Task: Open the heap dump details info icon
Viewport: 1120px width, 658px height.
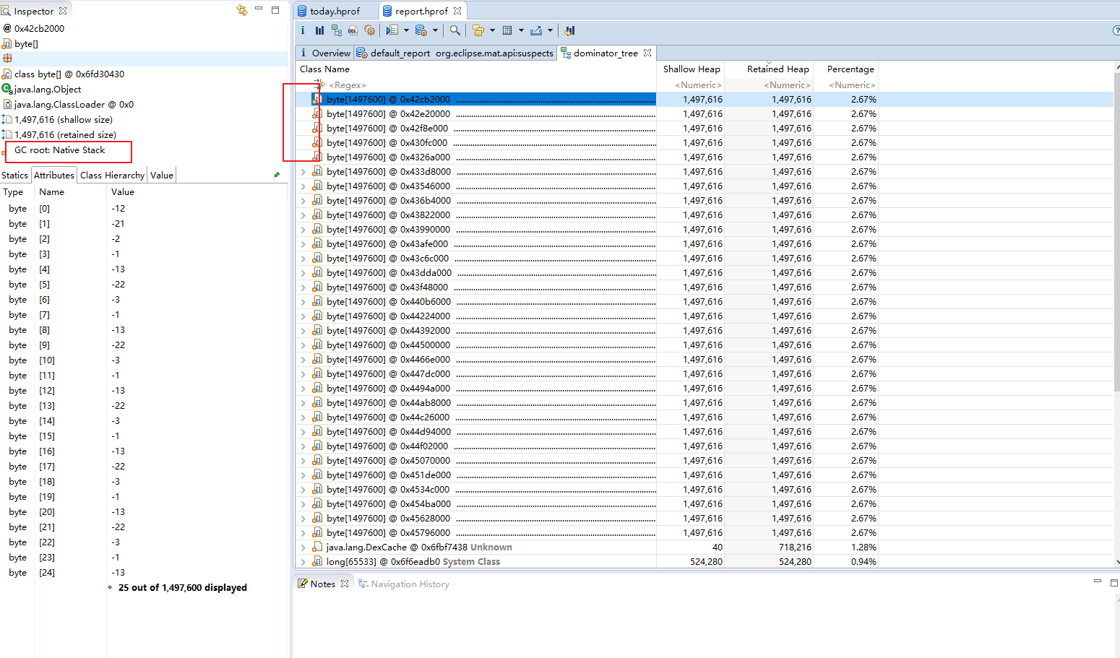Action: 303,30
